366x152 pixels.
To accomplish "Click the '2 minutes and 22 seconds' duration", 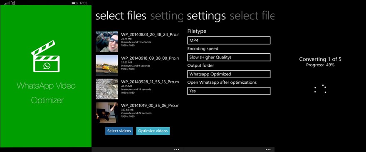I will 136,113.
